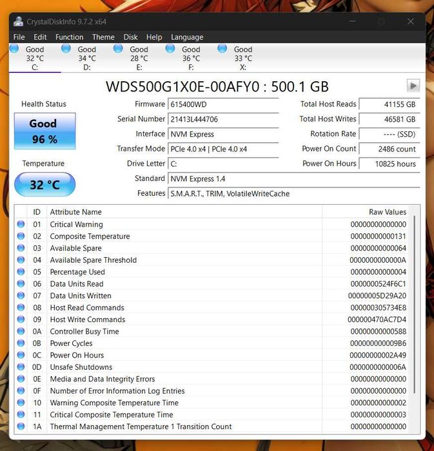Click status orb for drive F:
The height and width of the screenshot is (451, 434).
170,48
